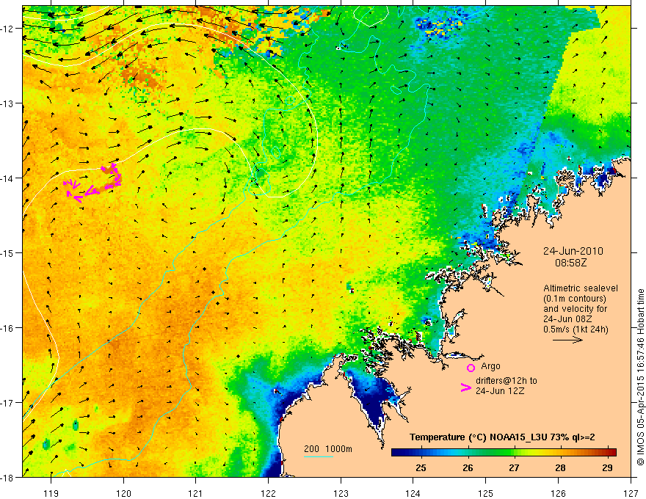Click the magenta drifter arrowhead legend symbol

click(466, 387)
